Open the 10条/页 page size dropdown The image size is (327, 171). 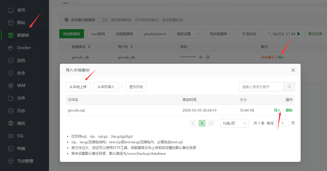click(x=234, y=123)
